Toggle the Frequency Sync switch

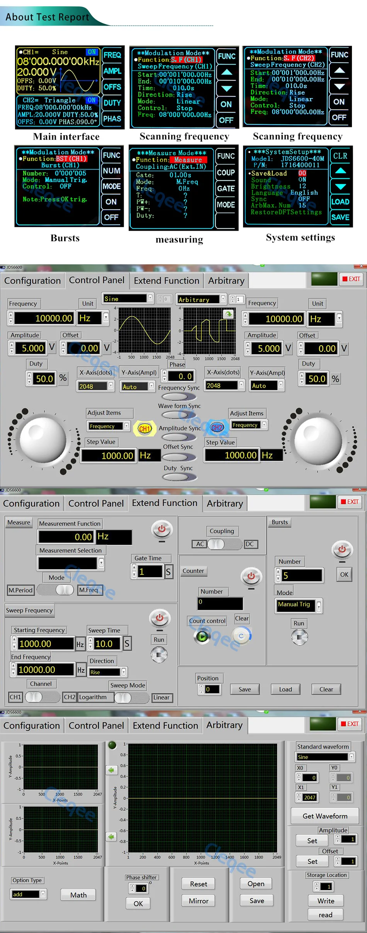179,397
